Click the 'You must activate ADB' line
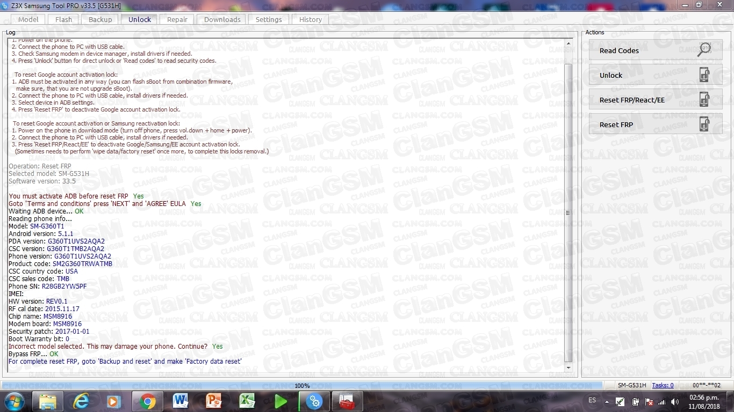Image resolution: width=734 pixels, height=412 pixels. coord(76,196)
